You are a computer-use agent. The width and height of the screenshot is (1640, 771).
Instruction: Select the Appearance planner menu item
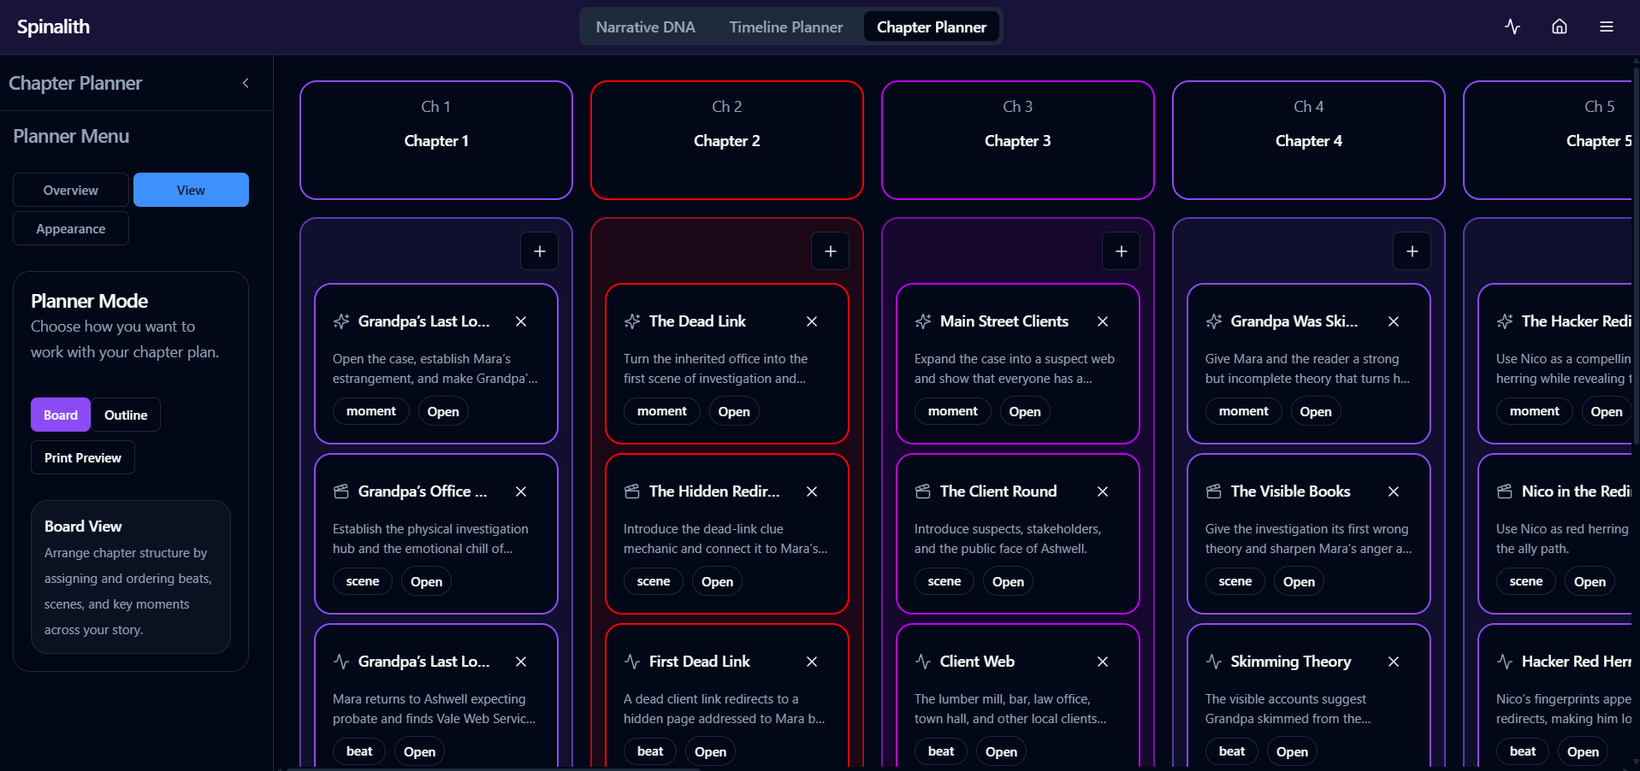point(71,228)
